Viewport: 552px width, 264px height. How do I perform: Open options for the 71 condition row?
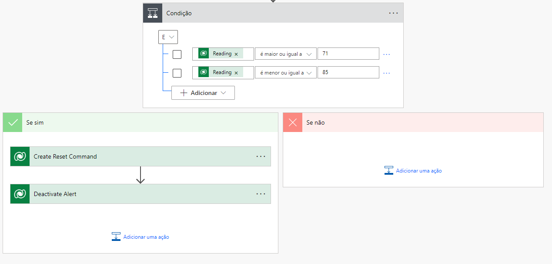[386, 54]
